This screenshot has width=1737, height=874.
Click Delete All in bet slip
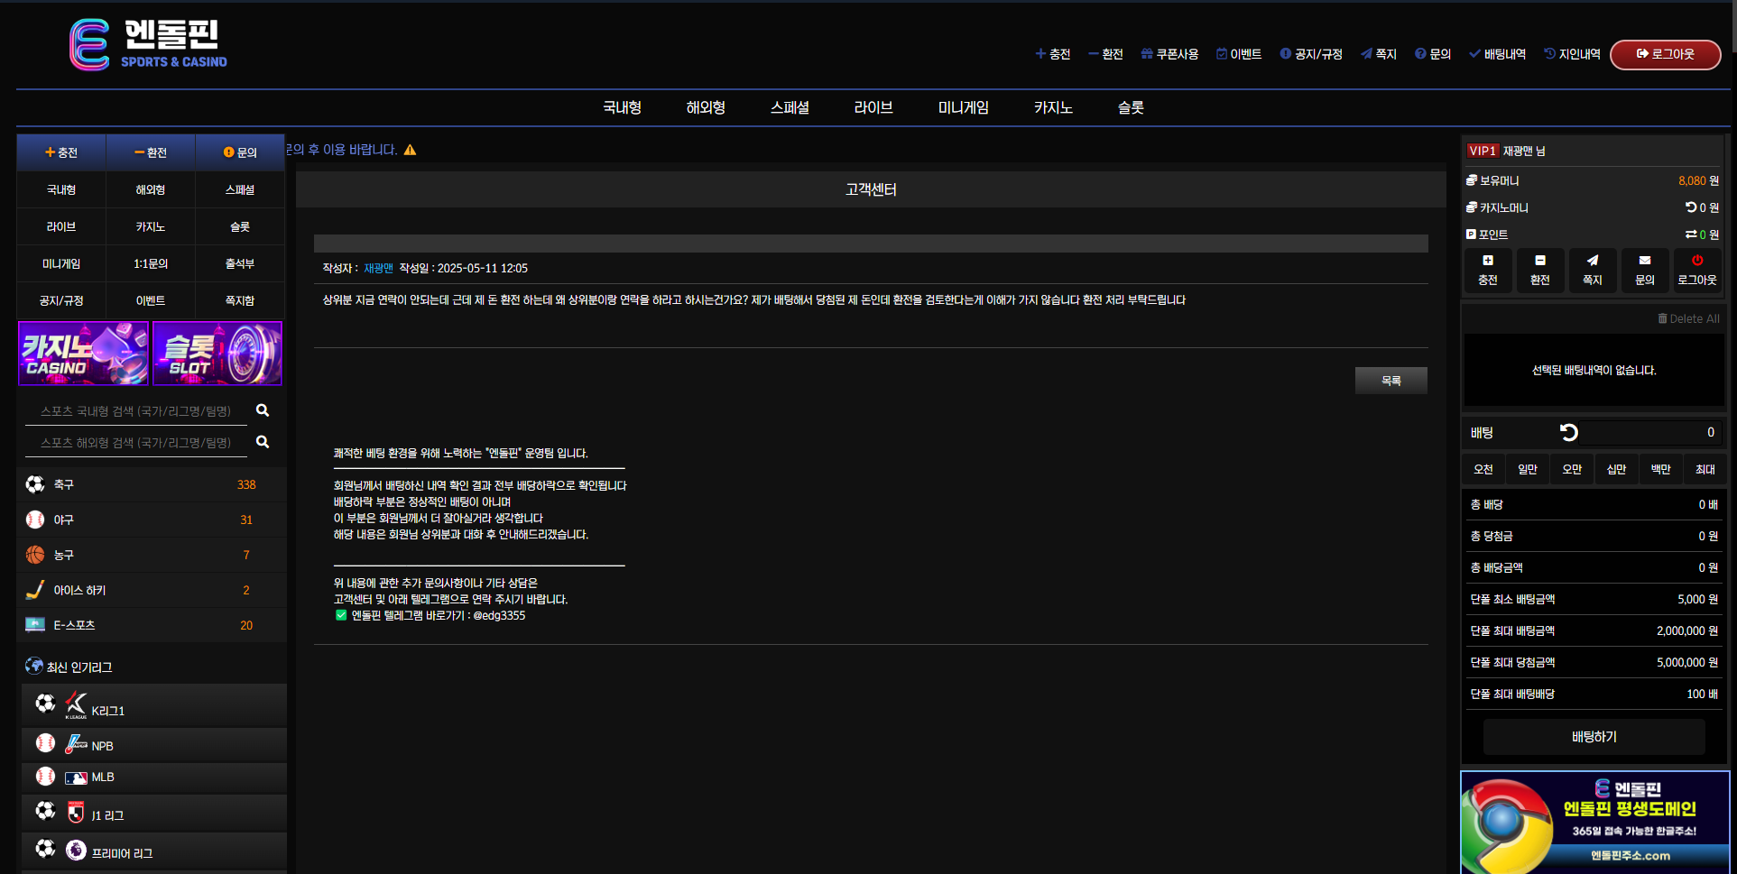[x=1688, y=318]
